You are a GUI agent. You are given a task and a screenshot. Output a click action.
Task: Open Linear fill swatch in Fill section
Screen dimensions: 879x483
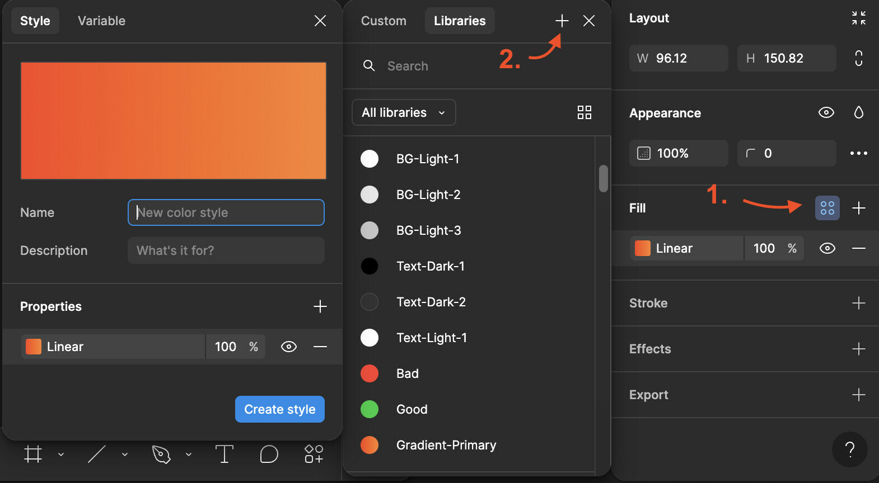(x=643, y=248)
